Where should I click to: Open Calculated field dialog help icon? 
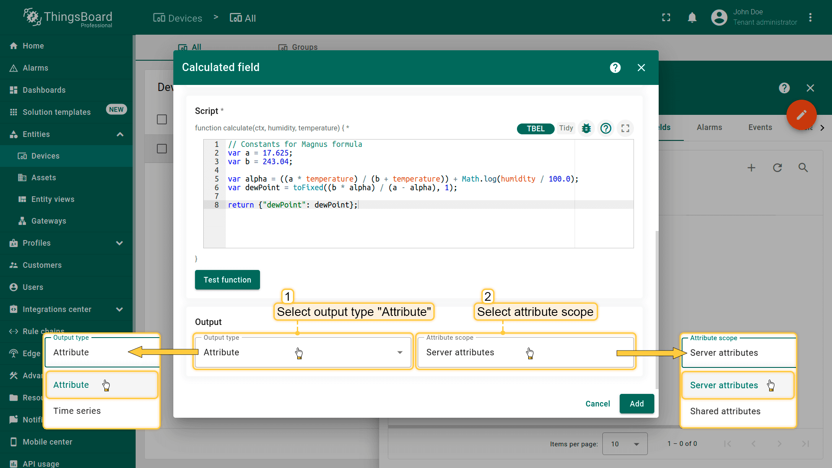point(615,68)
